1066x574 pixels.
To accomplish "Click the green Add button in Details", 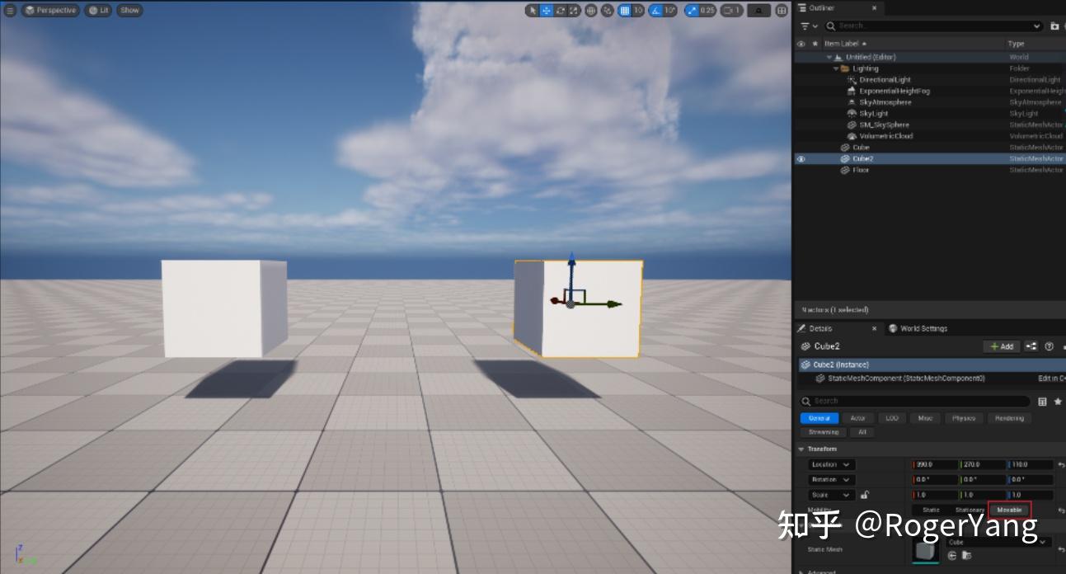I will (x=1002, y=346).
